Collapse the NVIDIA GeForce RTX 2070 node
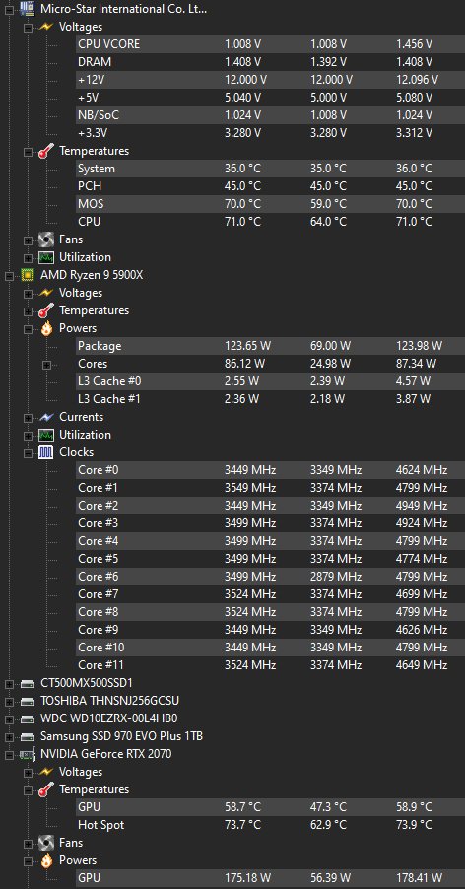This screenshot has width=465, height=889. [x=9, y=754]
